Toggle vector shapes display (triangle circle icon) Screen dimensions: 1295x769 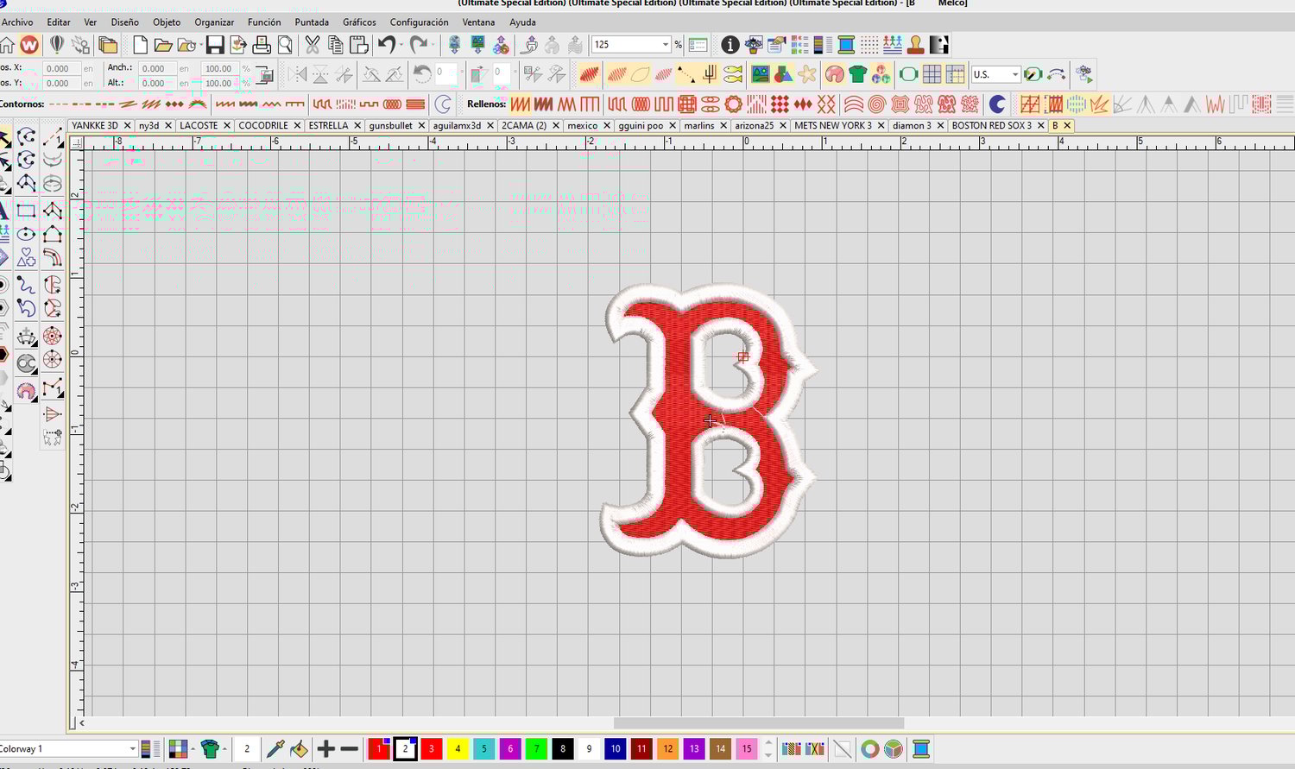pyautogui.click(x=784, y=75)
